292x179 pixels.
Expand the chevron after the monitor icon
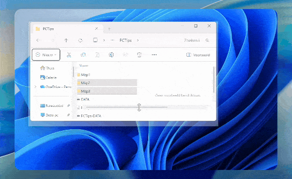click(104, 40)
